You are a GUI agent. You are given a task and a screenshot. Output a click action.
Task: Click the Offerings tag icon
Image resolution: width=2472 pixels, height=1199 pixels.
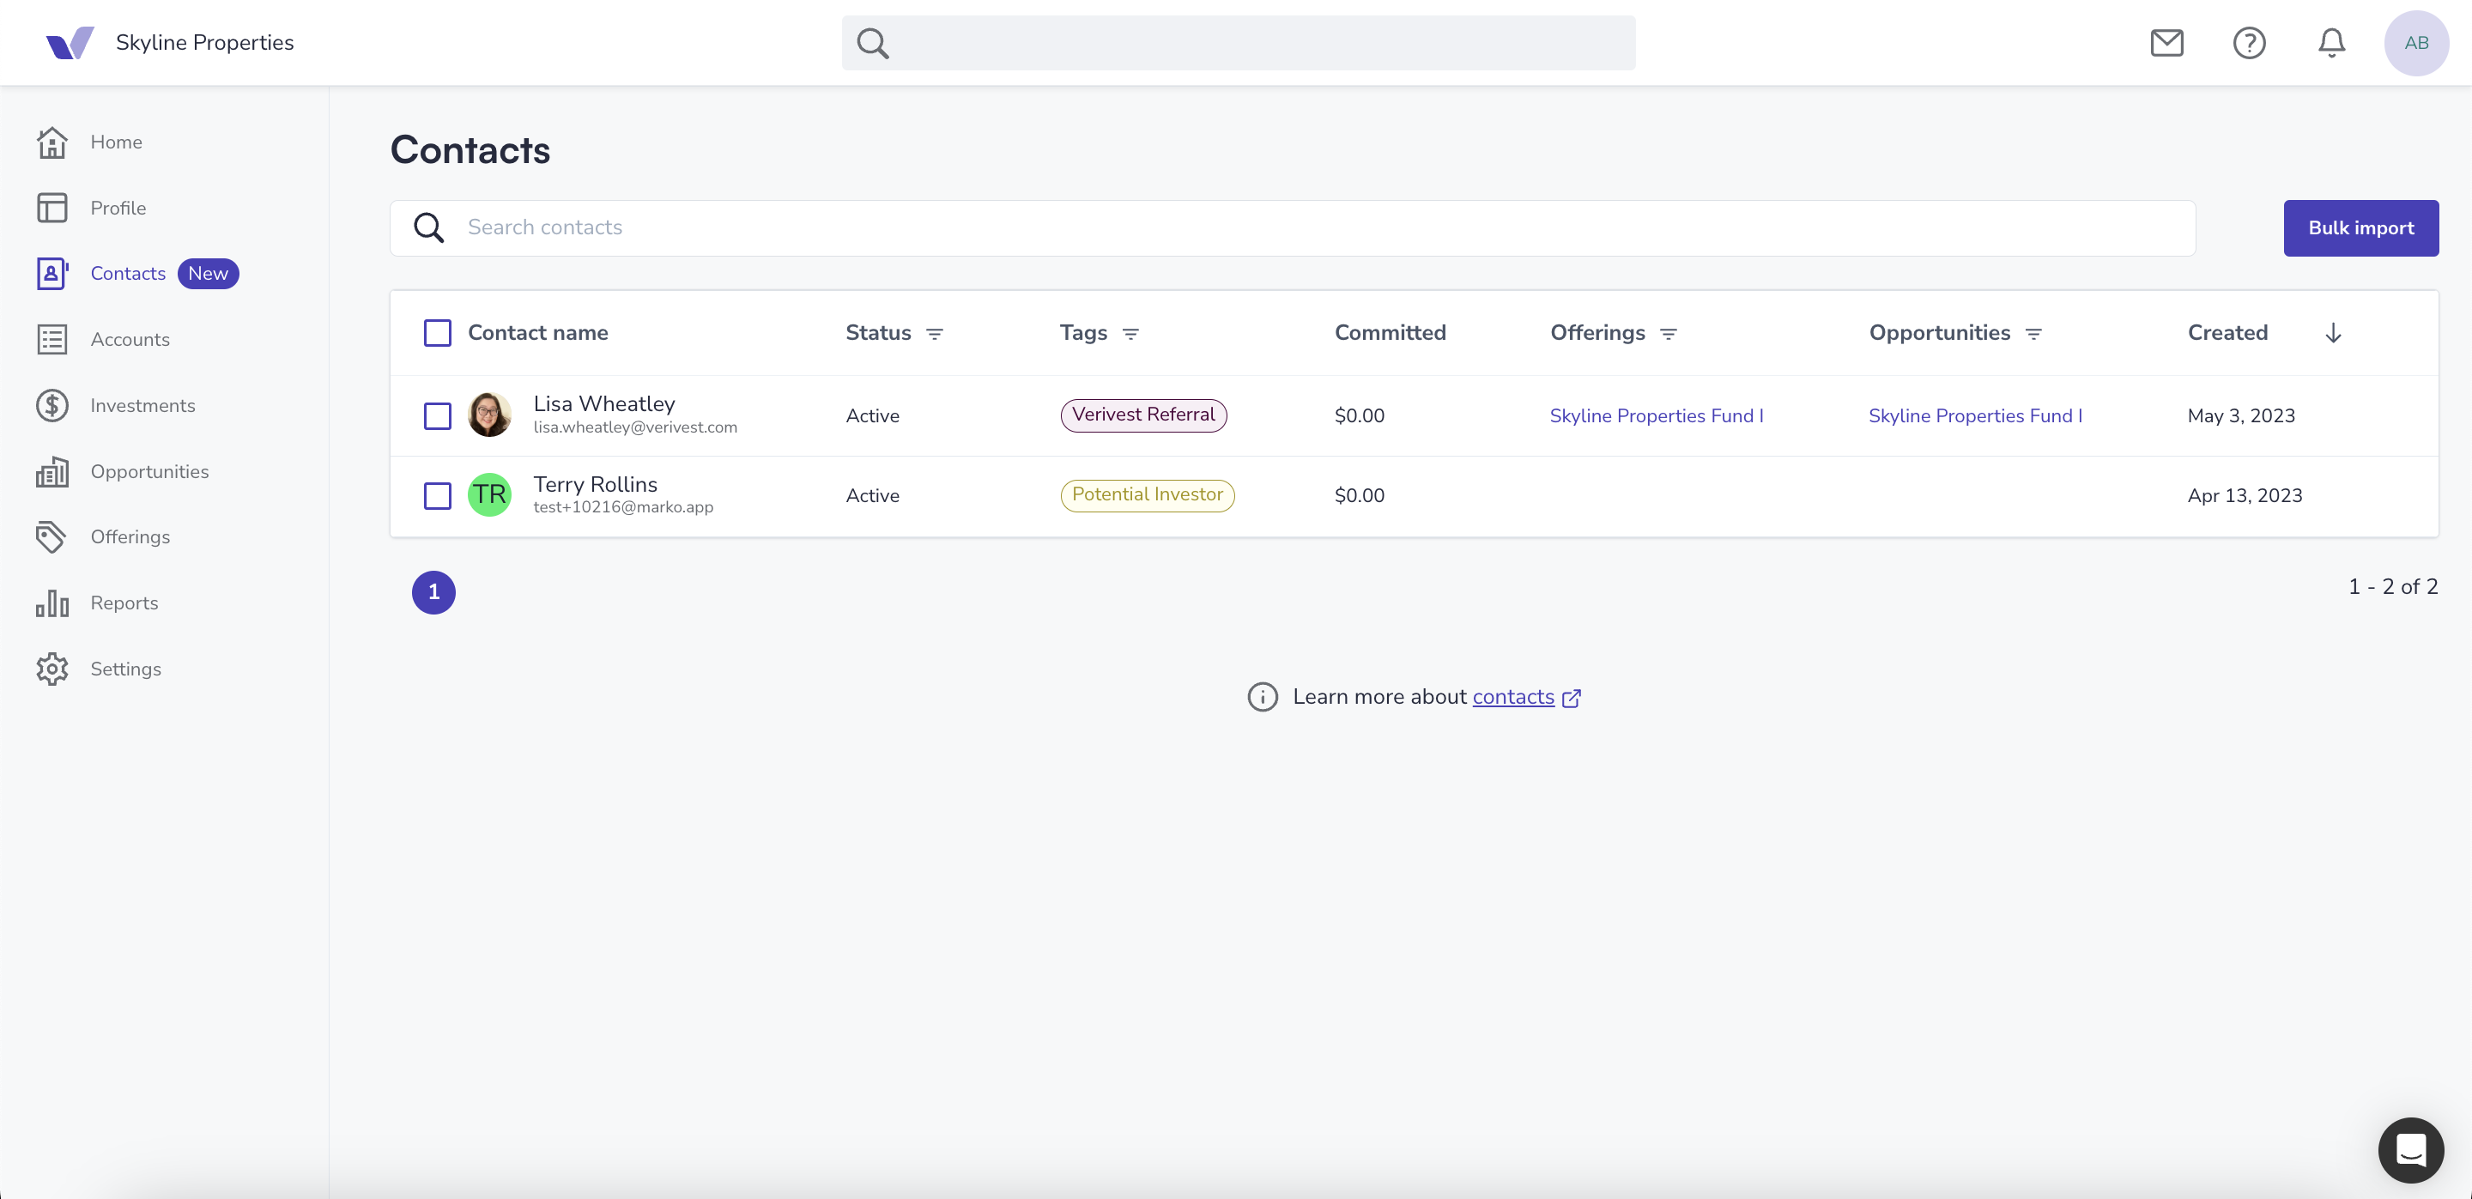click(51, 537)
